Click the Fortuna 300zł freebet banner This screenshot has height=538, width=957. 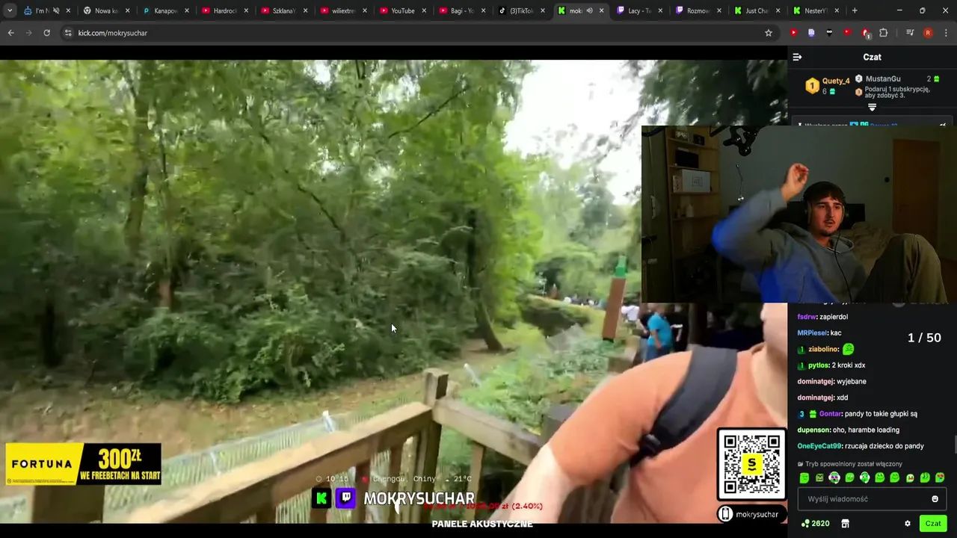(83, 464)
